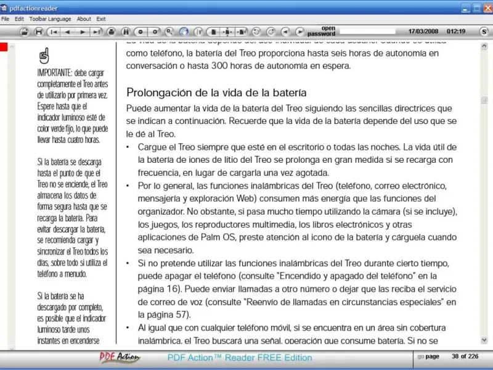Go back to previous view
The image size is (493, 370).
tap(285, 32)
